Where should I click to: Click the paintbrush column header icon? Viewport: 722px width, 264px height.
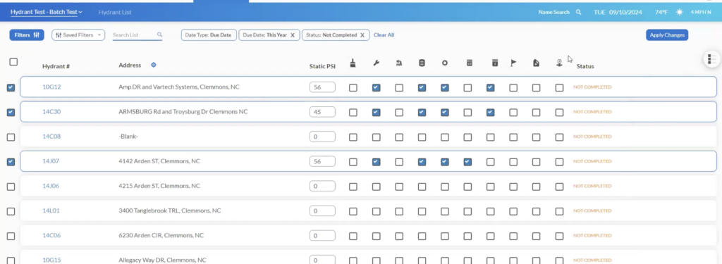353,63
